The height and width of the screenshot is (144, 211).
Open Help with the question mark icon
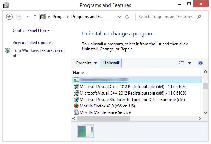point(200,63)
